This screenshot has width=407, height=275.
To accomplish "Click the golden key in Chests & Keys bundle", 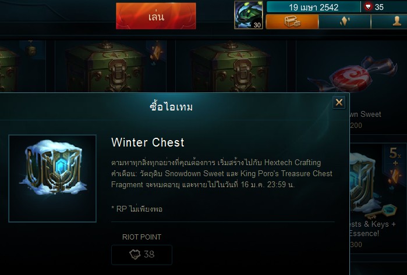I will (x=381, y=211).
